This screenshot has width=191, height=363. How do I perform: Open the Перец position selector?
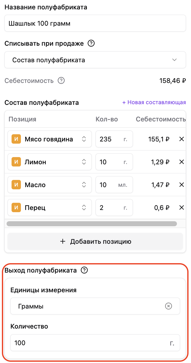(50, 207)
